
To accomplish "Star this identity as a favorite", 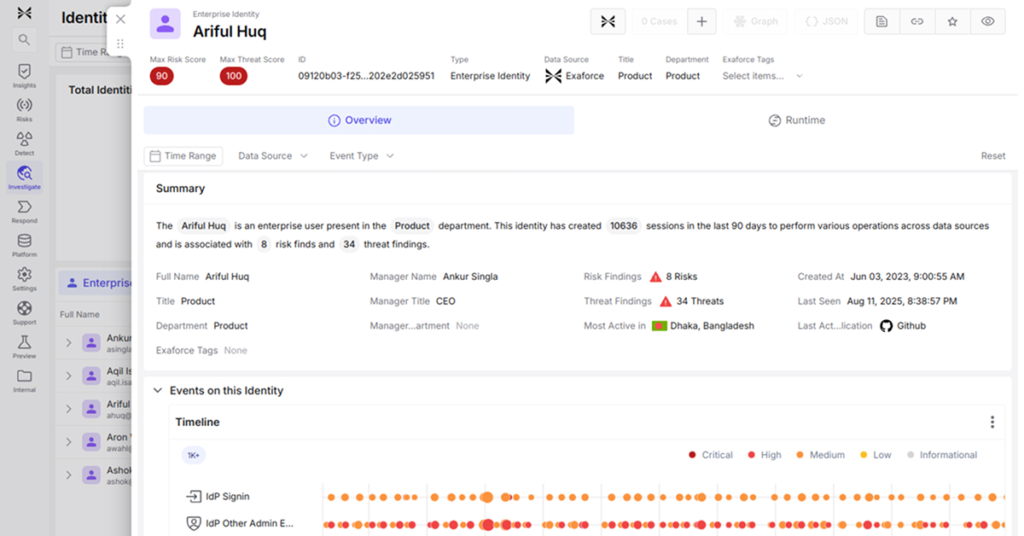I will coord(952,21).
